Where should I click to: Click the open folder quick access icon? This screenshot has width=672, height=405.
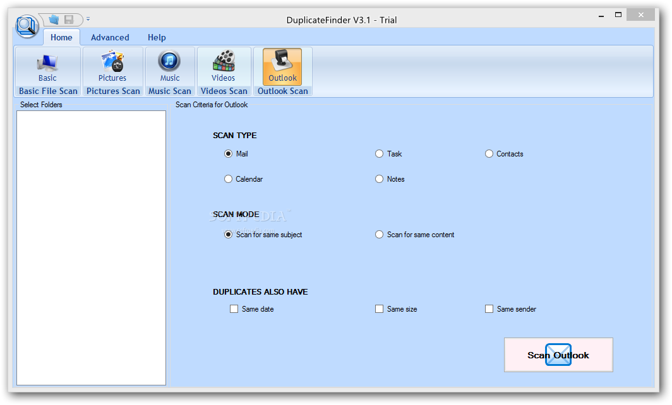click(x=54, y=20)
